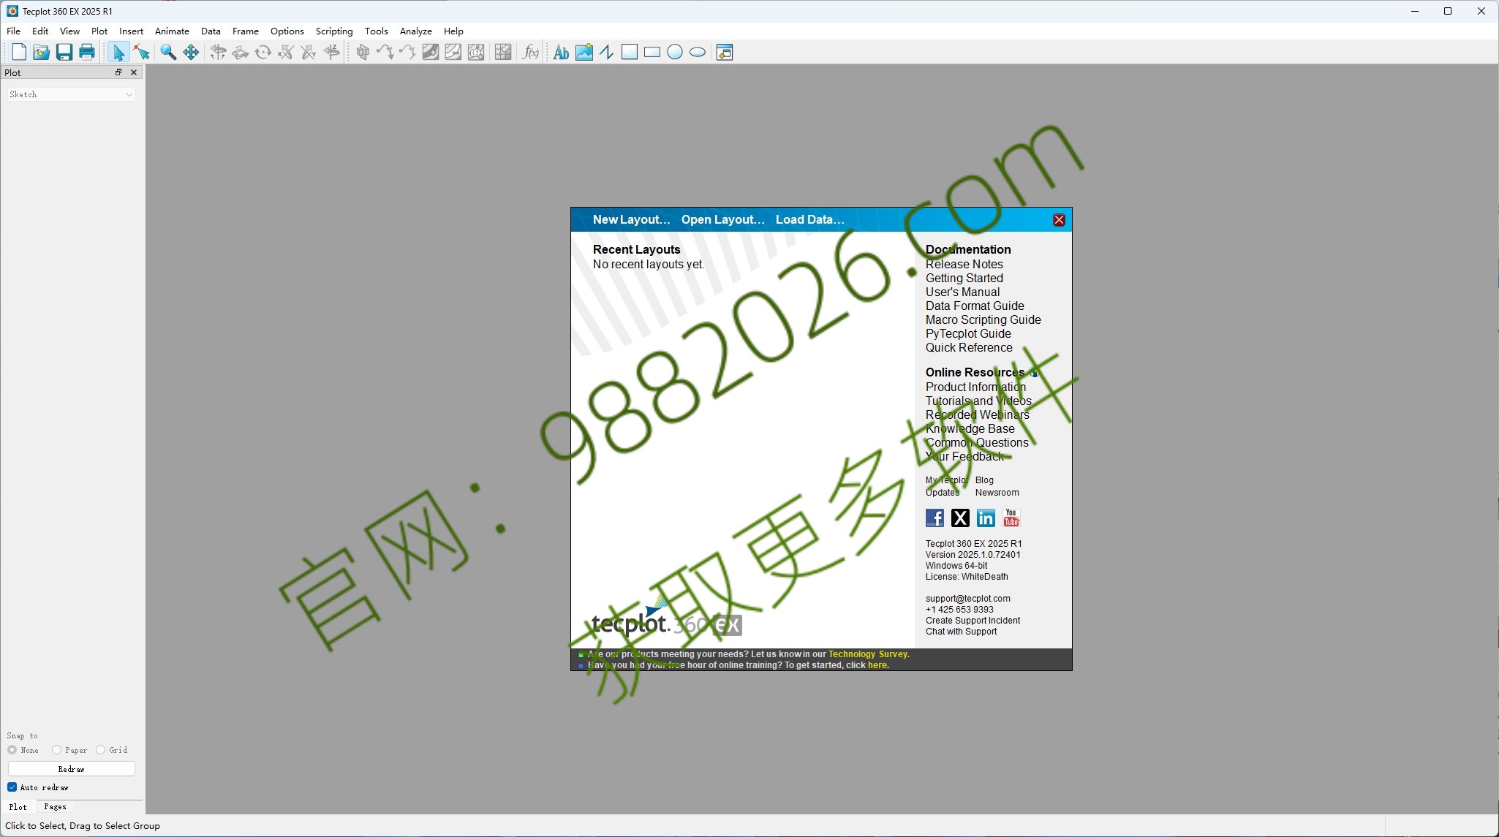Select the Selector arrow tool
This screenshot has height=837, width=1499.
[x=118, y=52]
